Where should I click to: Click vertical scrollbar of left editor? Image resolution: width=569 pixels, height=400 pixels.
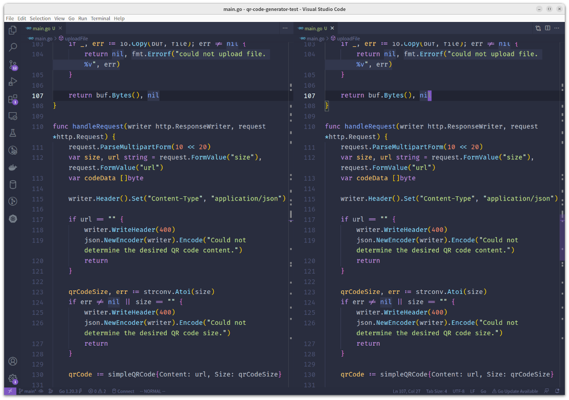(291, 214)
